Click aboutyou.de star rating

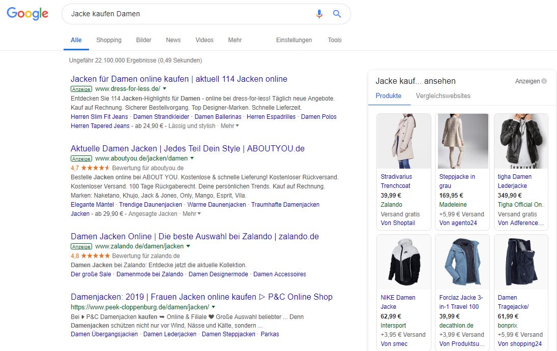(95, 168)
